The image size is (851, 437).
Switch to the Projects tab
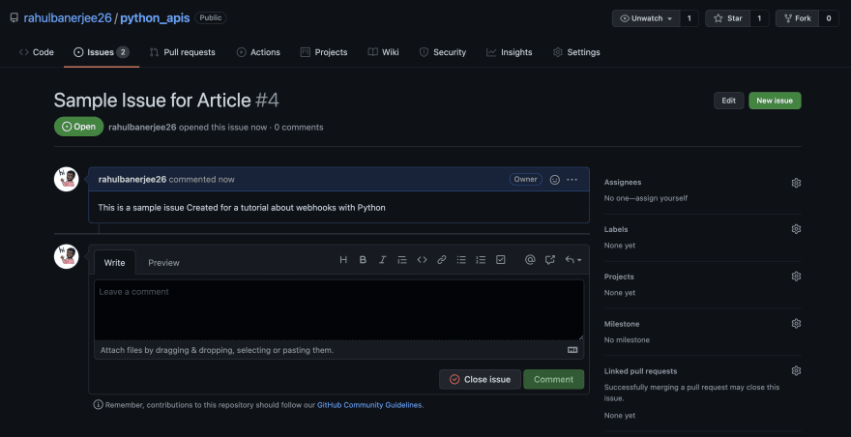coord(324,52)
